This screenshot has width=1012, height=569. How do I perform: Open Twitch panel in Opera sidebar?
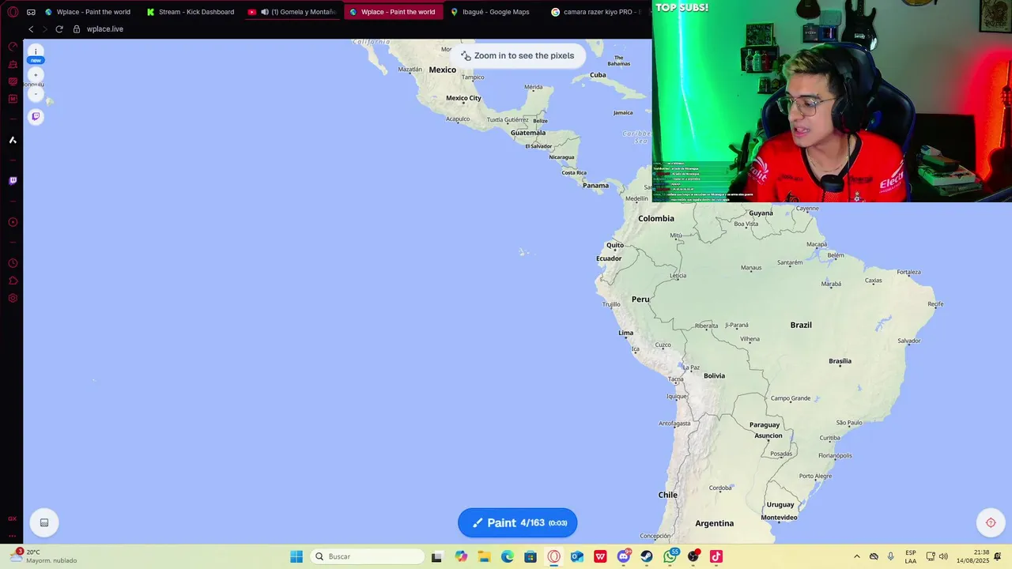pos(13,181)
